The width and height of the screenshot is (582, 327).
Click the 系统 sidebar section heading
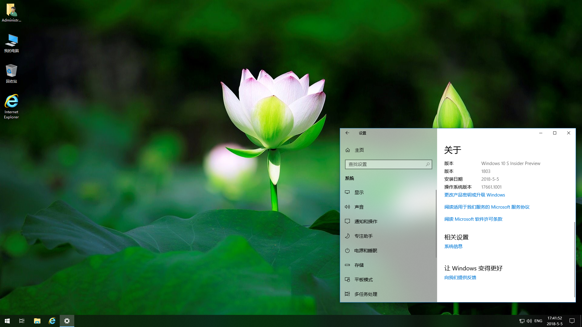click(349, 178)
